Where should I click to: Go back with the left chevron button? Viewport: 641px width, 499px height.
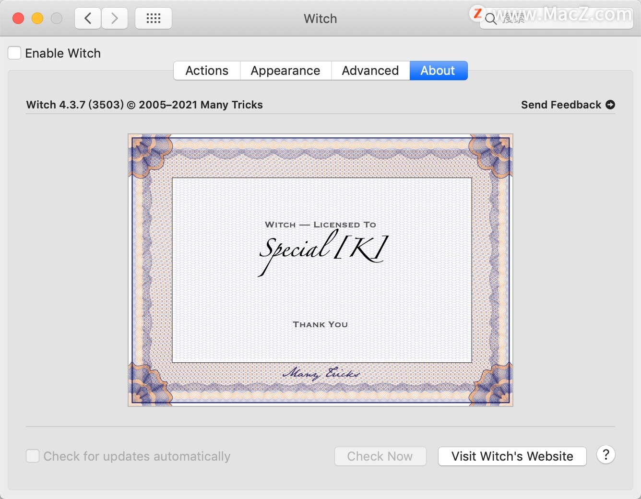(x=88, y=19)
